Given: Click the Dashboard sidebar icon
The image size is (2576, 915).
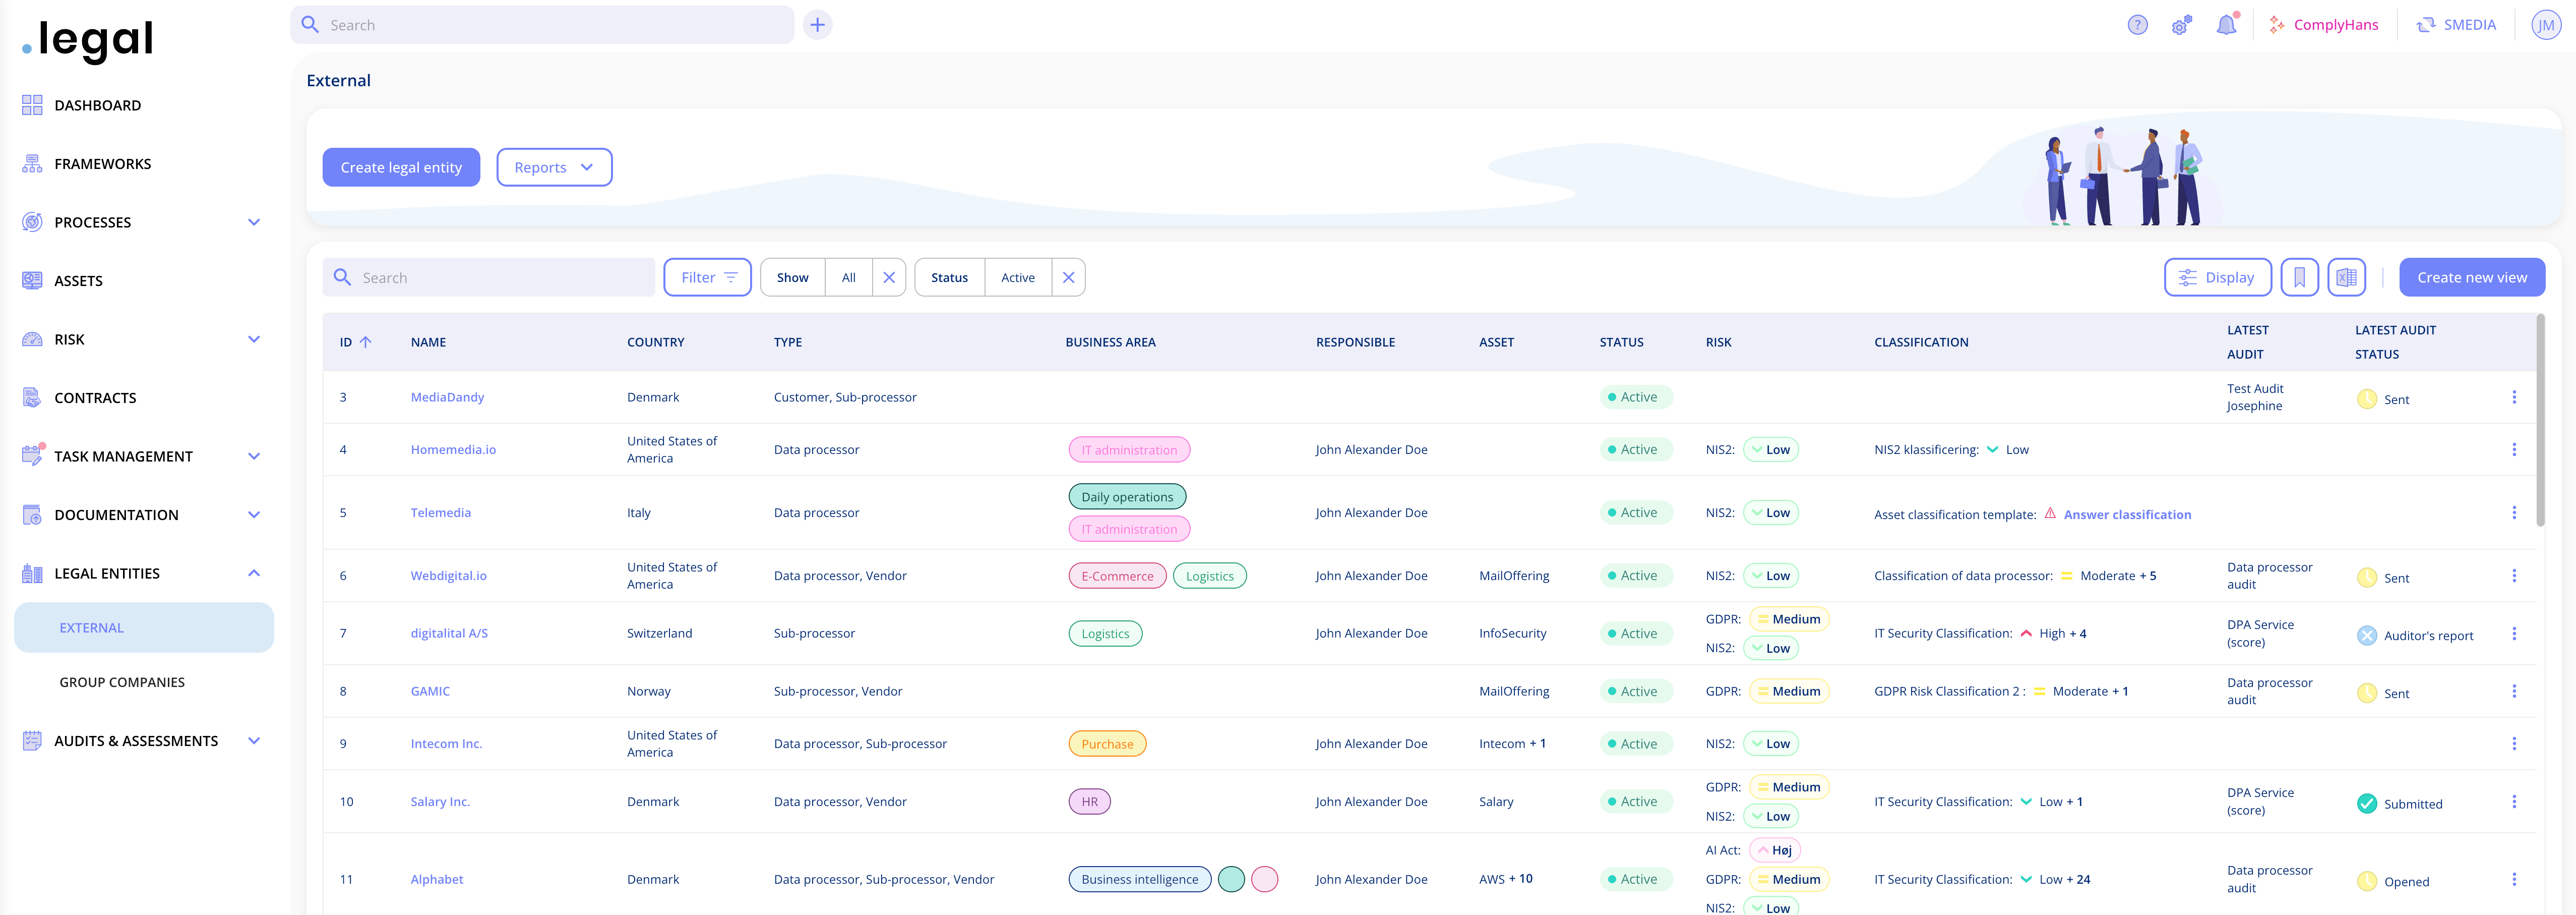Looking at the screenshot, I should [x=32, y=105].
